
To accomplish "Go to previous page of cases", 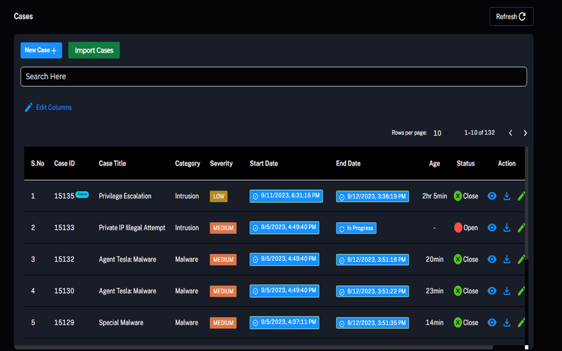I will point(510,133).
